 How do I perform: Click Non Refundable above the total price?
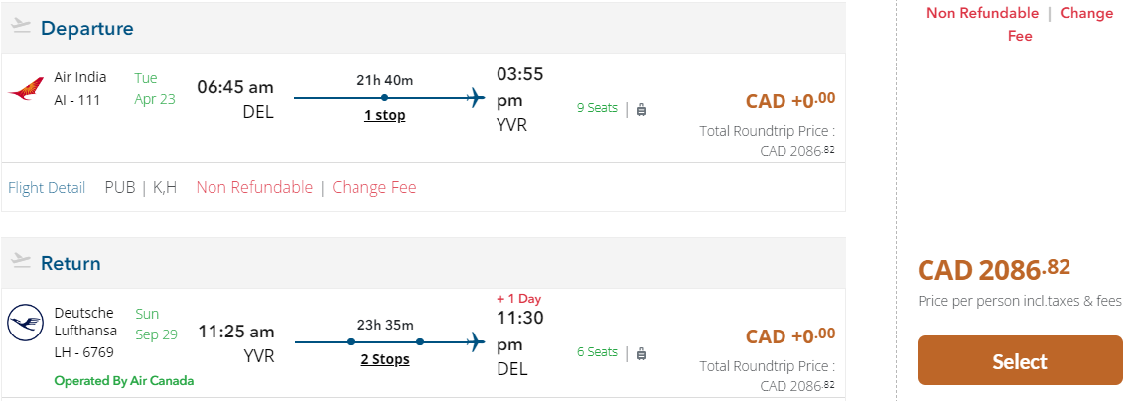982,13
